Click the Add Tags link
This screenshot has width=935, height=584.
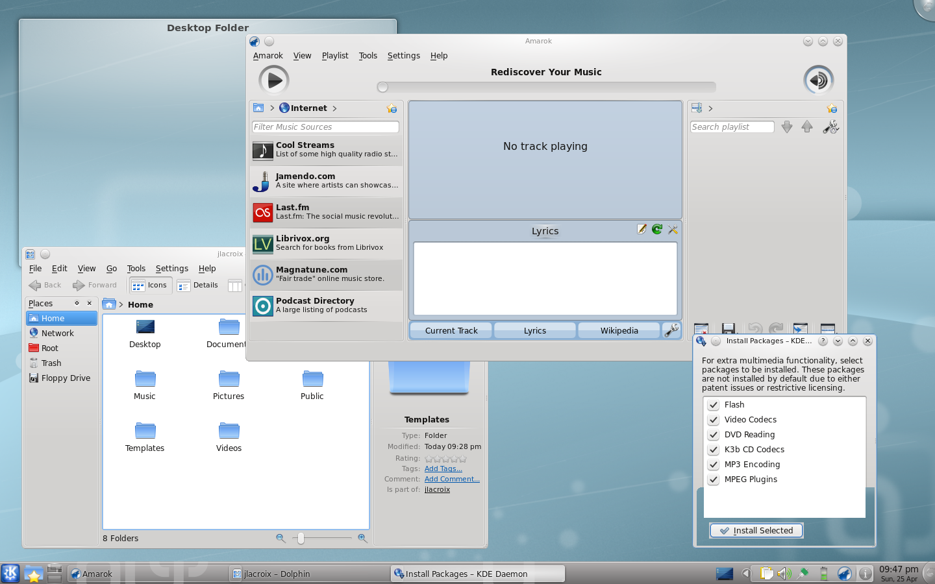443,468
